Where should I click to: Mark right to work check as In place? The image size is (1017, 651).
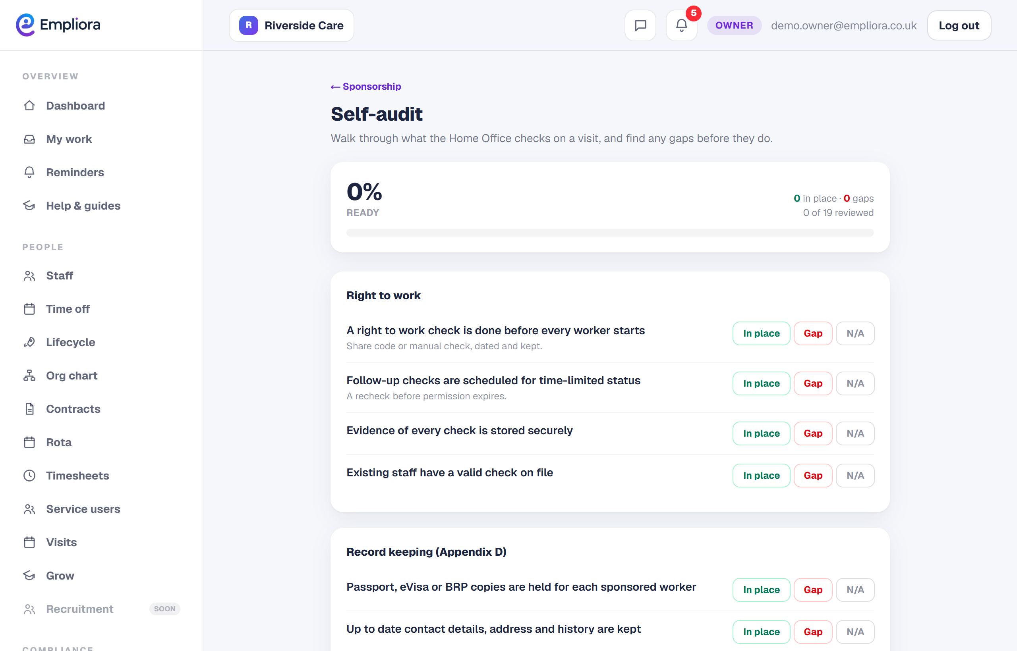[x=761, y=333]
